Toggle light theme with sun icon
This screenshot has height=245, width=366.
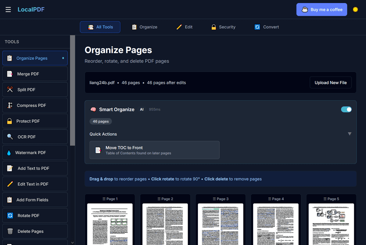pos(355,9)
